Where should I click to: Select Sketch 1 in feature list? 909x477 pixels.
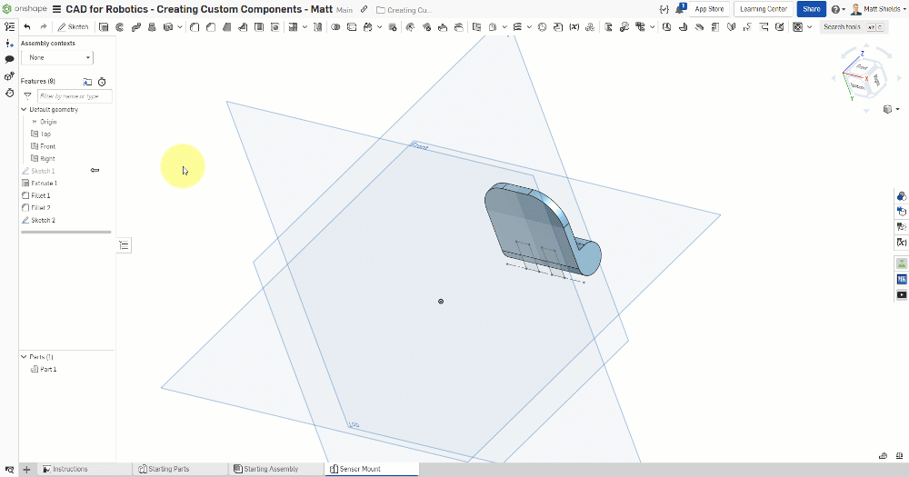[x=43, y=171]
